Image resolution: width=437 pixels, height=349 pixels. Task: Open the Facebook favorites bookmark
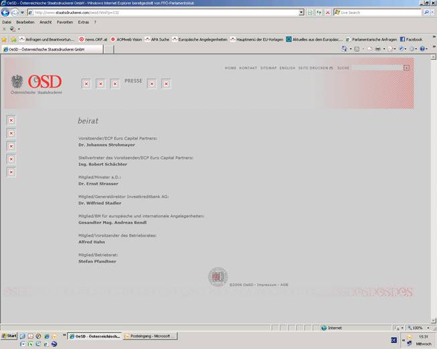pyautogui.click(x=411, y=39)
